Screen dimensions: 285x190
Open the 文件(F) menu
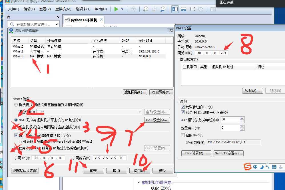point(14,9)
